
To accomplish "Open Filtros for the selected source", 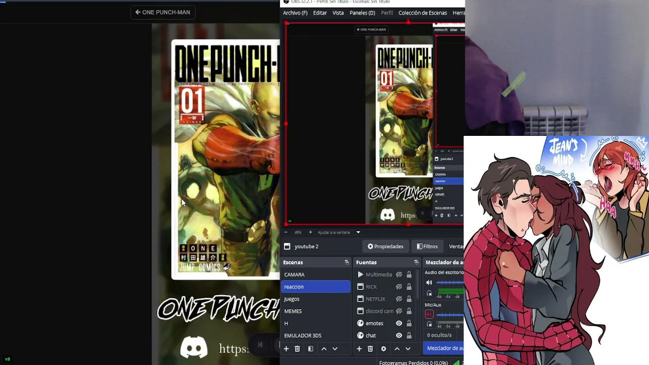I will pos(427,246).
